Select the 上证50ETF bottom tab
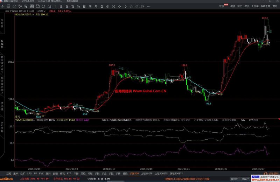The image size is (280, 182). tap(147, 174)
